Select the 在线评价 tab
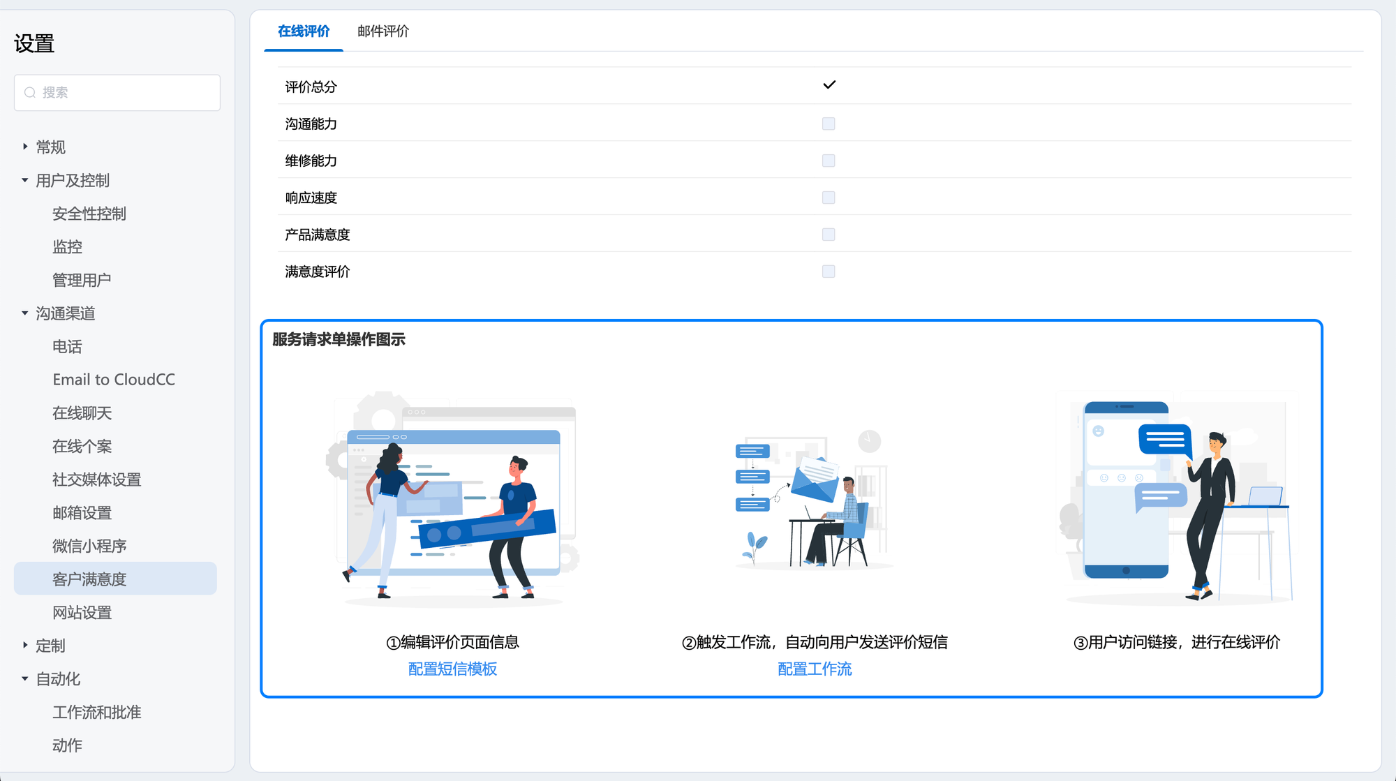The image size is (1396, 781). pos(304,31)
